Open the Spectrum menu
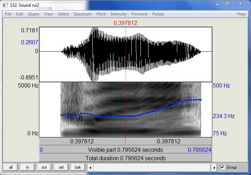Image resolution: width=251 pixels, height=175 pixels. [82, 14]
